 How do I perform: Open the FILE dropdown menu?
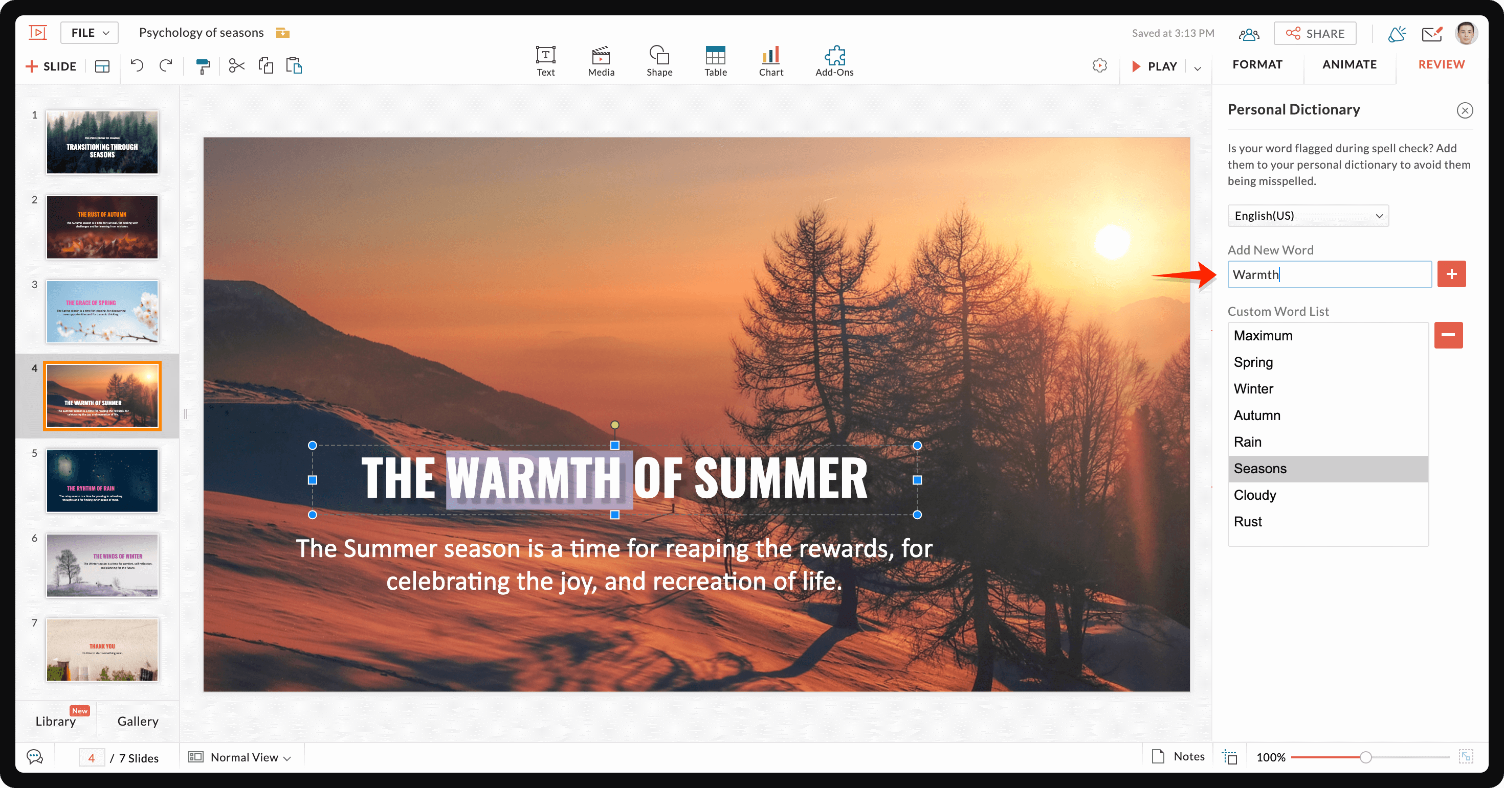[90, 33]
